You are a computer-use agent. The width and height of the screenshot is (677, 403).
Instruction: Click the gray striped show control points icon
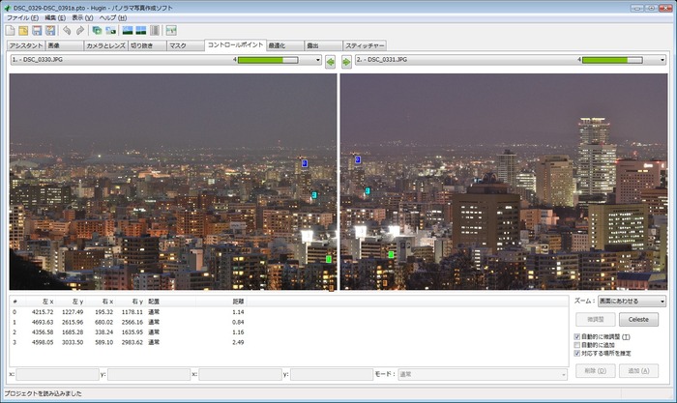[x=155, y=30]
